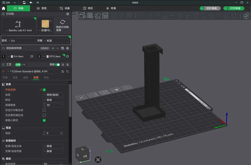The width and height of the screenshot is (251, 165).
Task: Click the add object cube icon
Action: (83, 16)
